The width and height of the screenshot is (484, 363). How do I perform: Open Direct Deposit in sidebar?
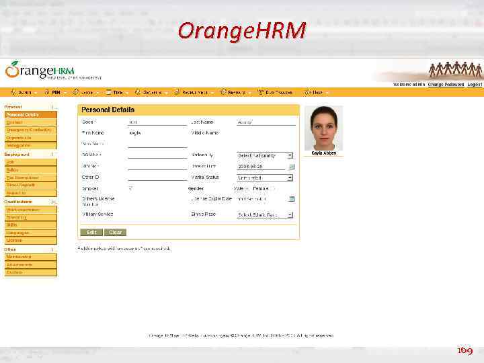[31, 186]
